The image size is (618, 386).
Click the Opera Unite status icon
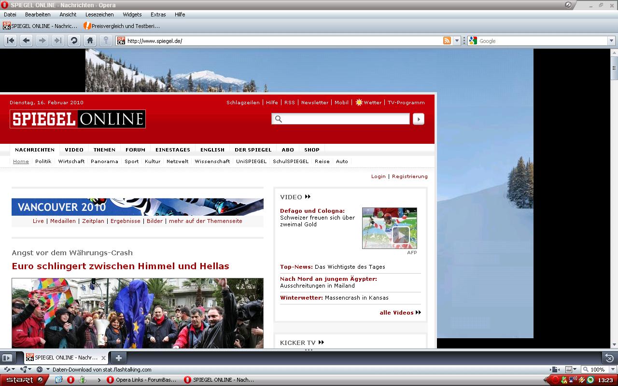23,370
